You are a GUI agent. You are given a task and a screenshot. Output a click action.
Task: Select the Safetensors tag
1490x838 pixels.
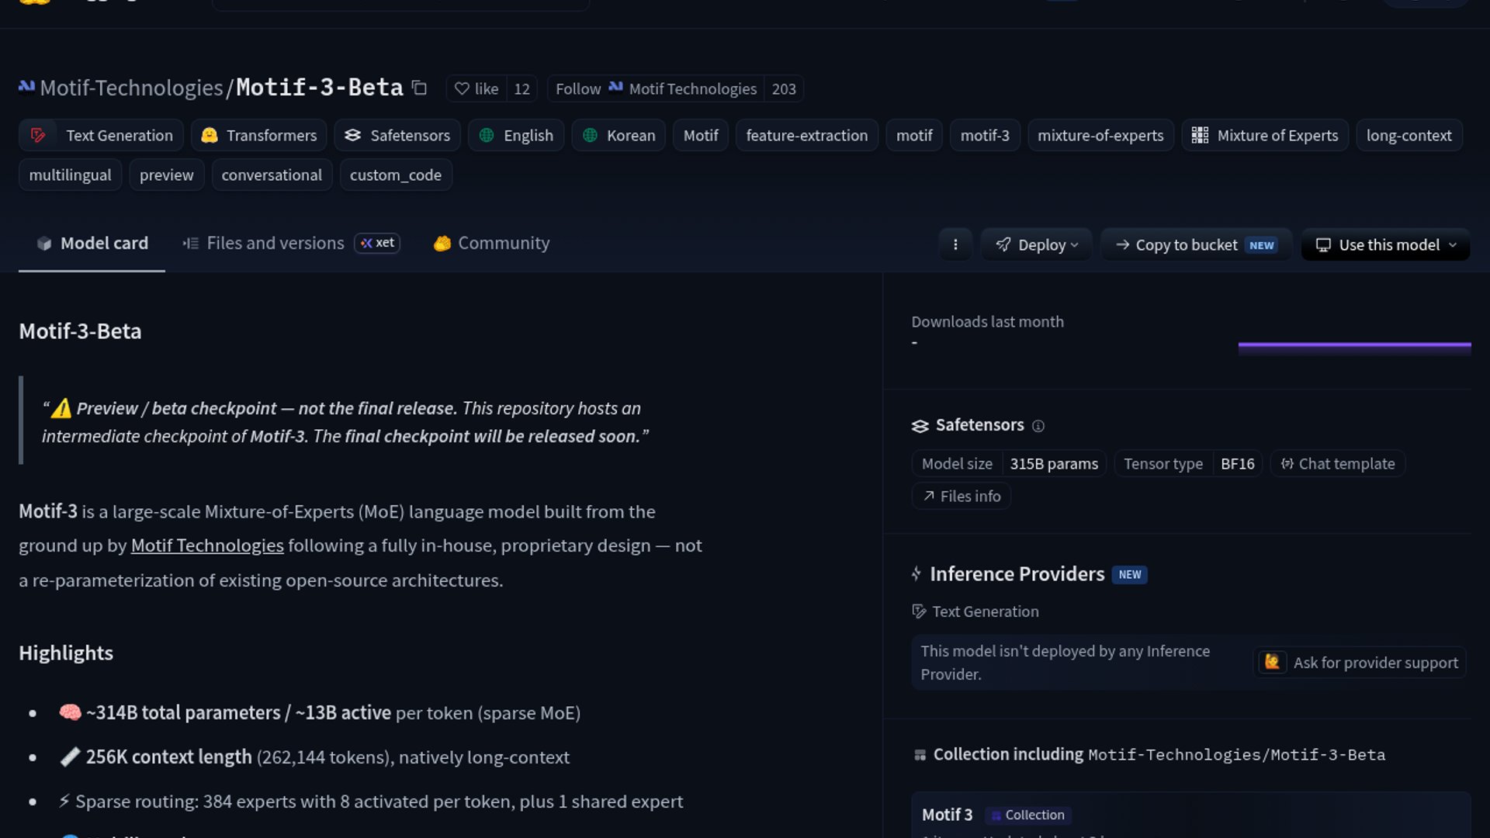[397, 135]
